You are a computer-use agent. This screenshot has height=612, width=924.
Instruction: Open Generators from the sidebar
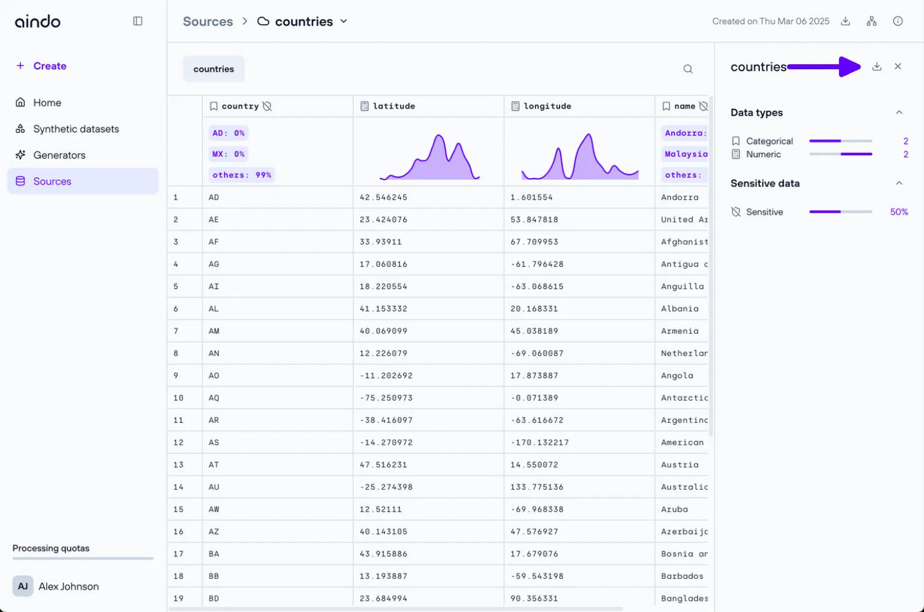point(59,155)
